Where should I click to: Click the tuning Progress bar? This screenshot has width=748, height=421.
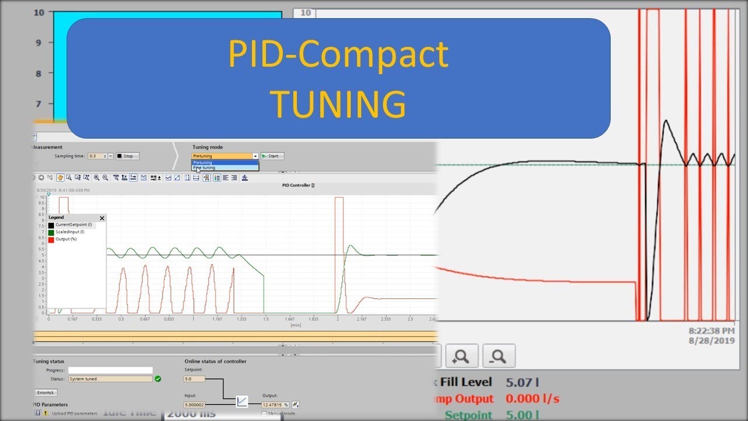coord(110,370)
